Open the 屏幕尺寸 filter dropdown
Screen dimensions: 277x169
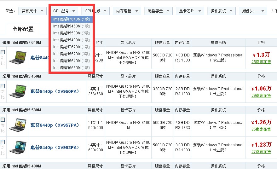coord(32,11)
